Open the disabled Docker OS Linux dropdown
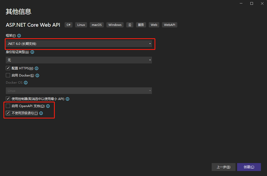 79,91
